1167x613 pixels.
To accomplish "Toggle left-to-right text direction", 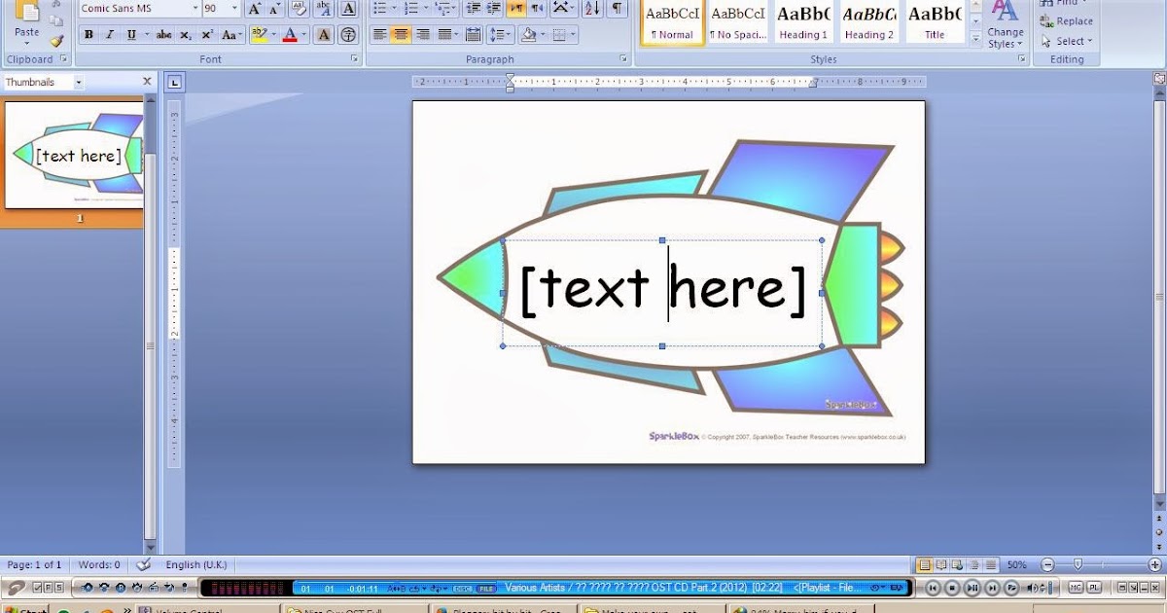I will pyautogui.click(x=517, y=9).
